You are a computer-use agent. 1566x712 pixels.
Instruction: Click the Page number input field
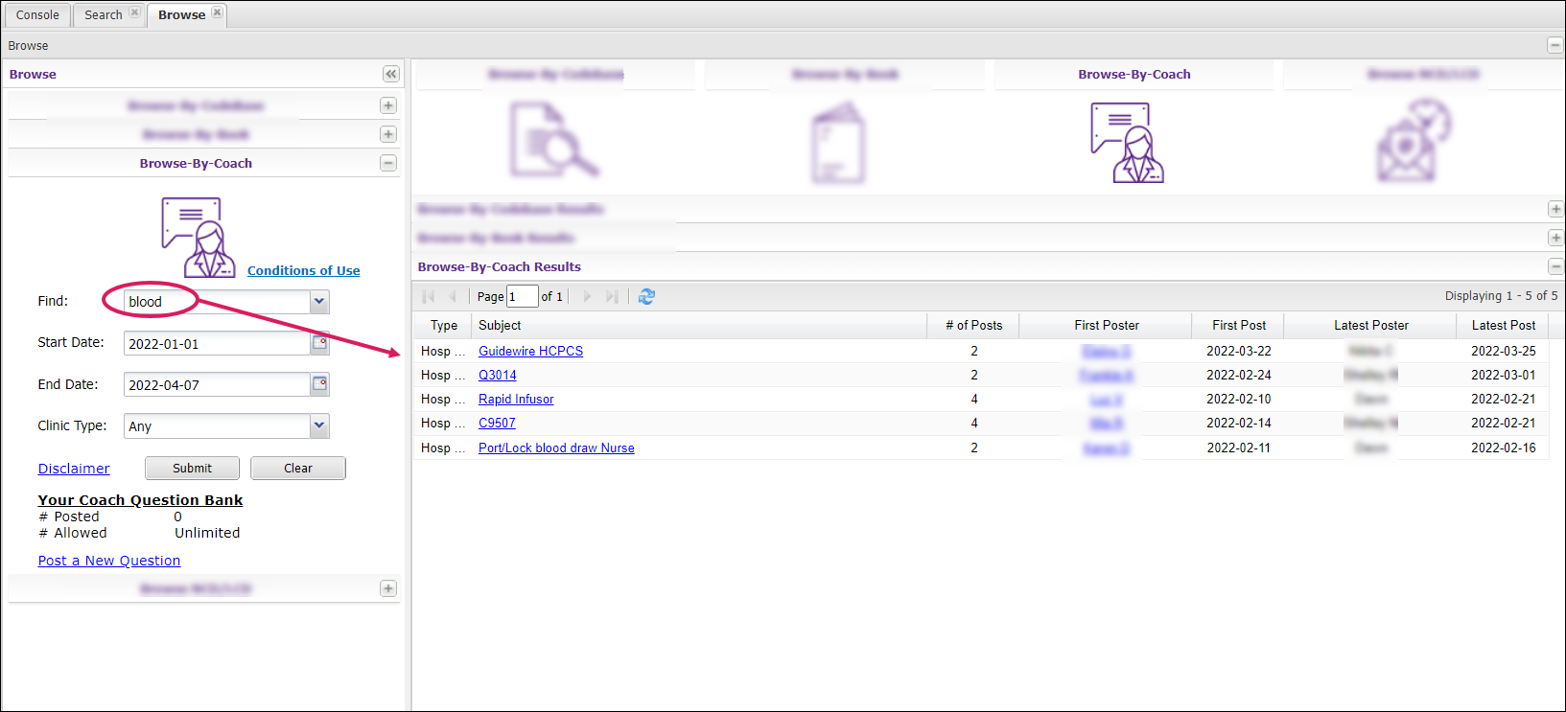(522, 297)
